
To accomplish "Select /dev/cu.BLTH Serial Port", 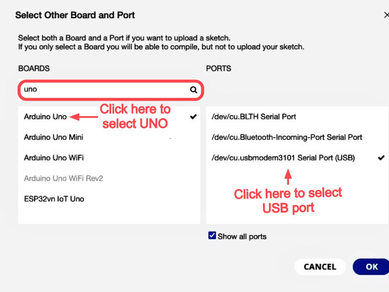I will pyautogui.click(x=297, y=116).
